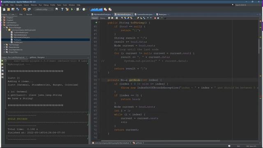This screenshot has width=263, height=148.
Task: Close the MyLinkedList.java editor tab
Action: 132,14
